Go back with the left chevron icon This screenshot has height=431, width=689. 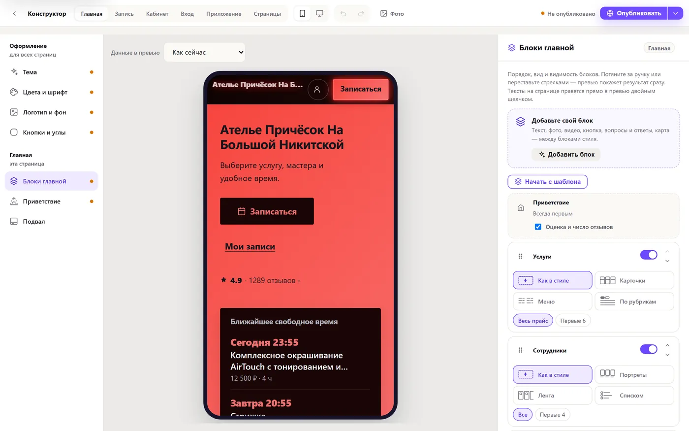click(14, 13)
